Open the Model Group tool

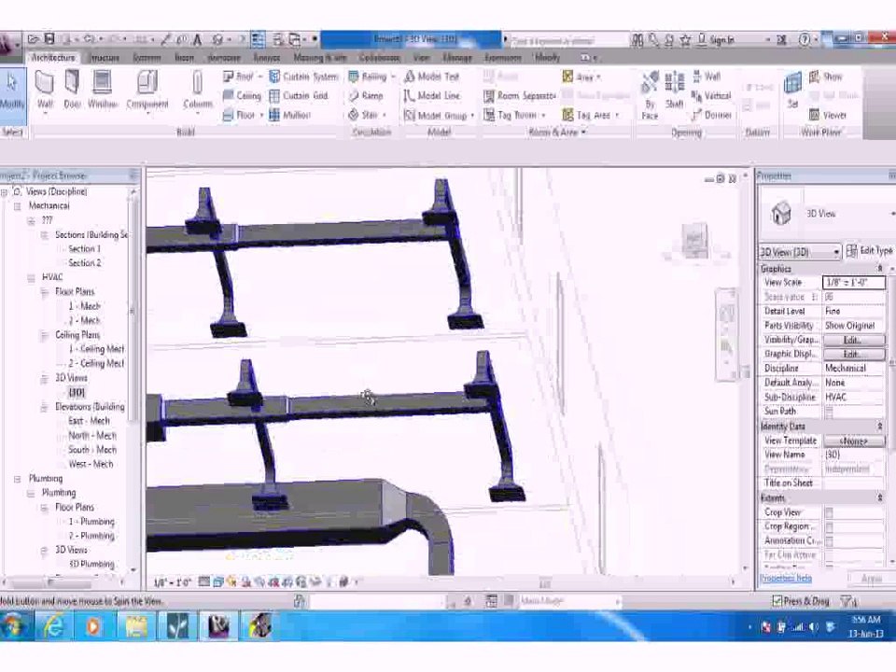pos(439,116)
